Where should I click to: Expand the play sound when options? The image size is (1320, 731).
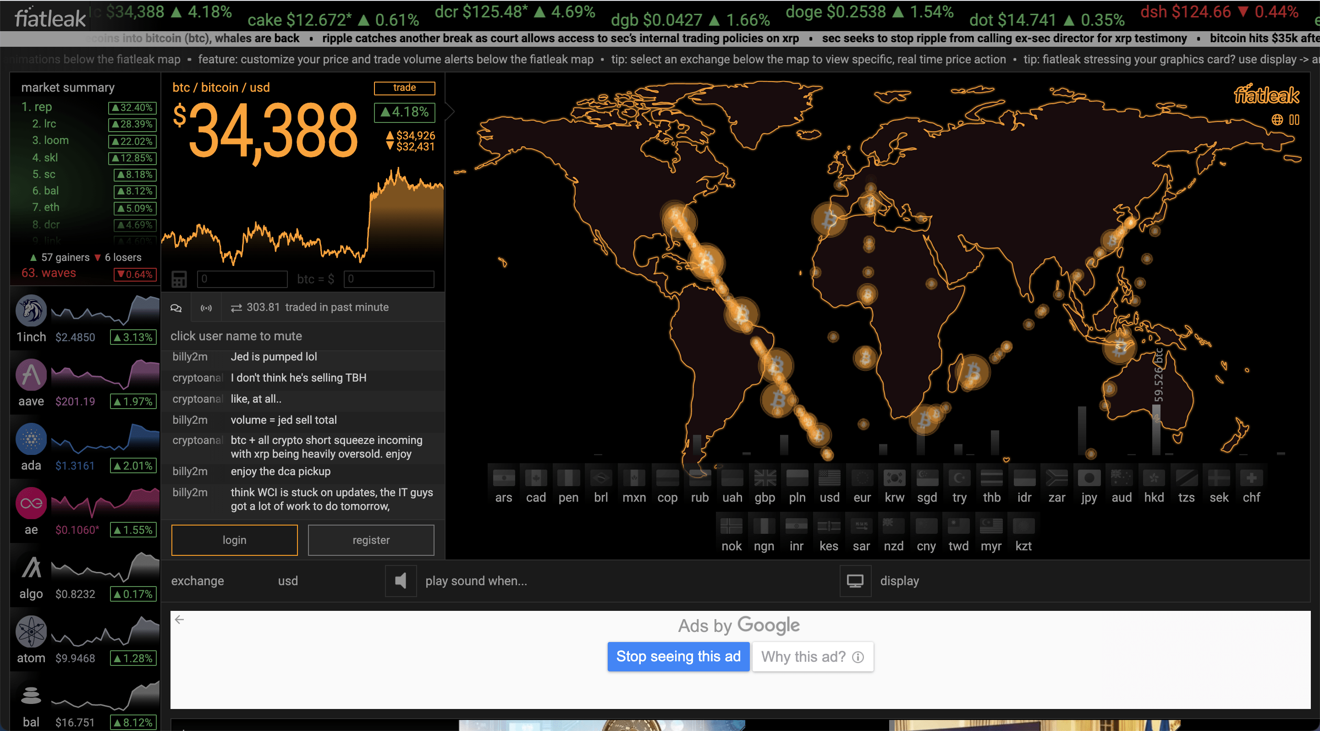pos(476,581)
